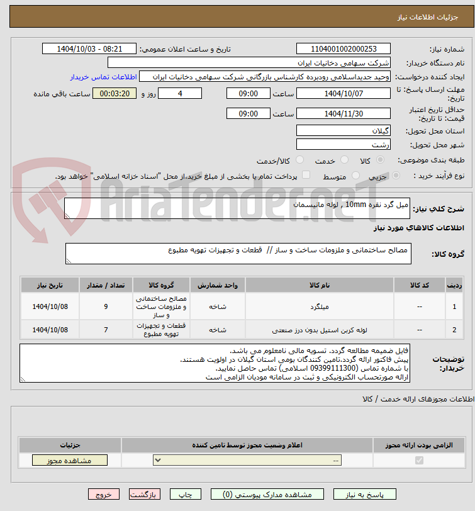Click the مشاهده مجوز button
Image resolution: width=475 pixels, height=511 pixels.
point(70,461)
